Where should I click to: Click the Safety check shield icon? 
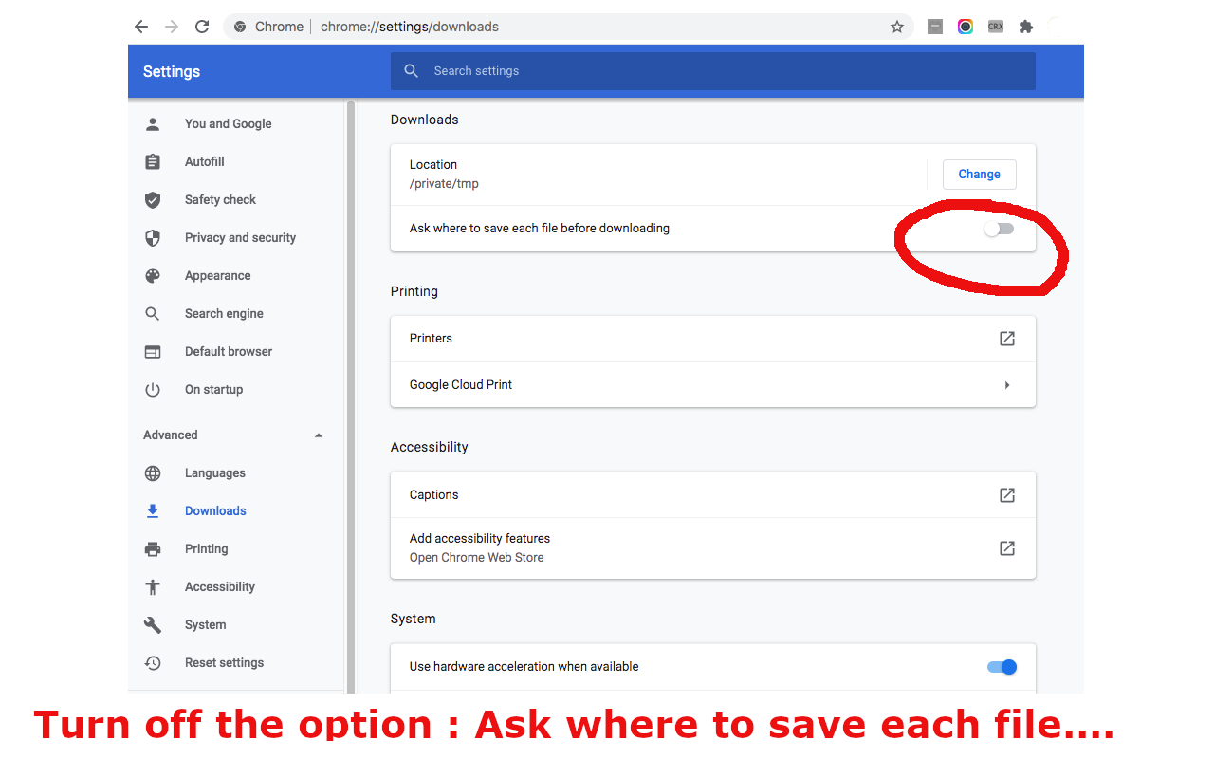click(x=153, y=199)
